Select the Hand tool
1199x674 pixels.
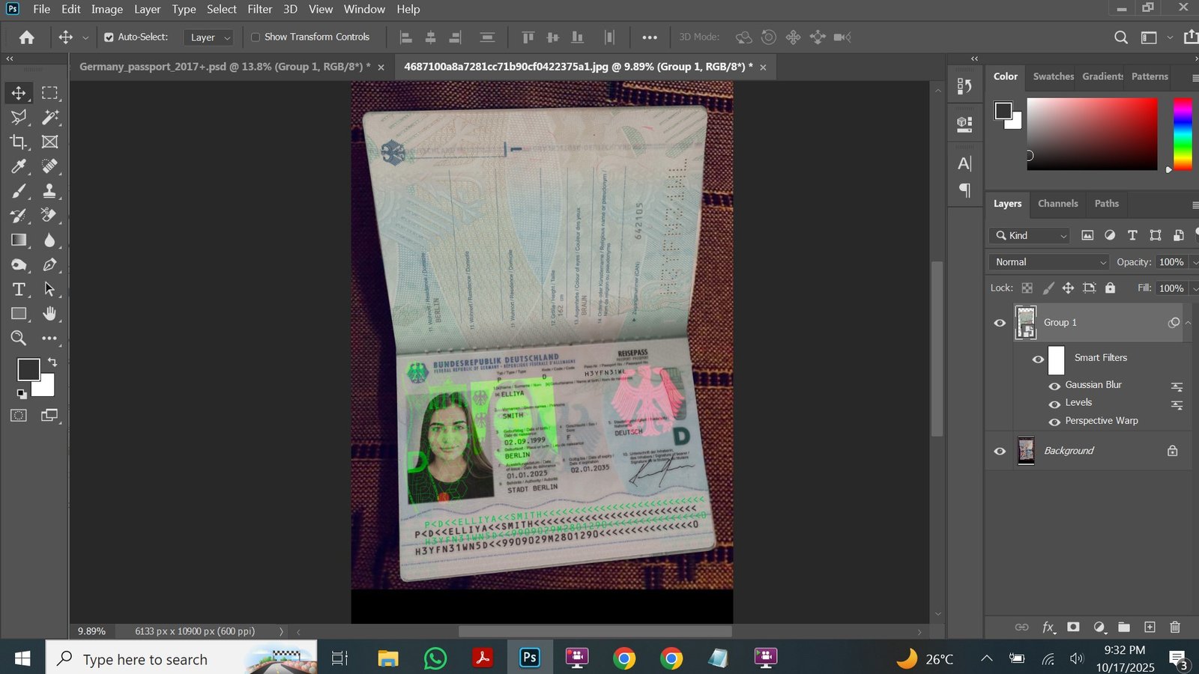pyautogui.click(x=49, y=314)
